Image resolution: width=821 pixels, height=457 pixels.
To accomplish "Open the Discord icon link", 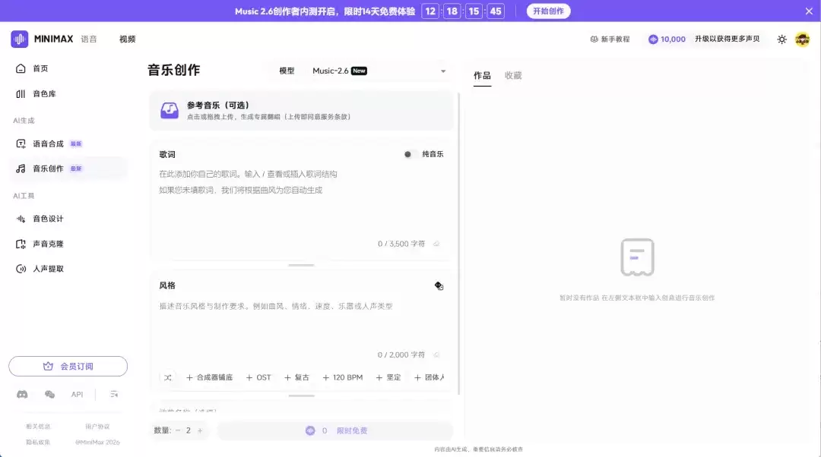I will (22, 394).
